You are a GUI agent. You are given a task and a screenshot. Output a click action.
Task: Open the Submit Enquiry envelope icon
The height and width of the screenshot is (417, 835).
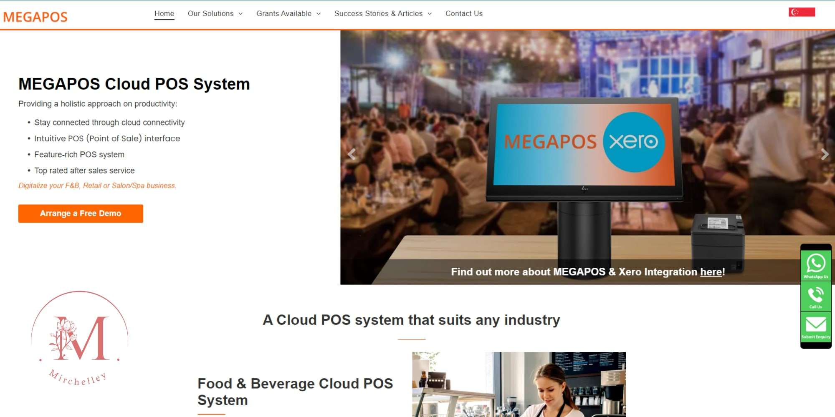pyautogui.click(x=816, y=327)
